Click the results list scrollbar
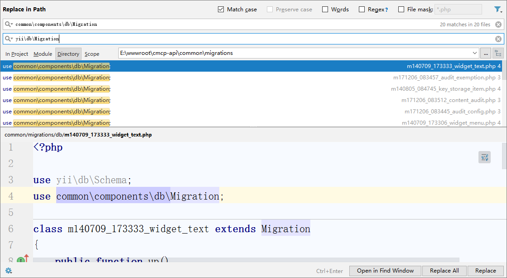The image size is (507, 278). point(504,91)
